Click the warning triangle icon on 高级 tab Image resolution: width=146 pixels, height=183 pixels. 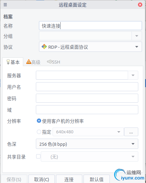point(29,62)
